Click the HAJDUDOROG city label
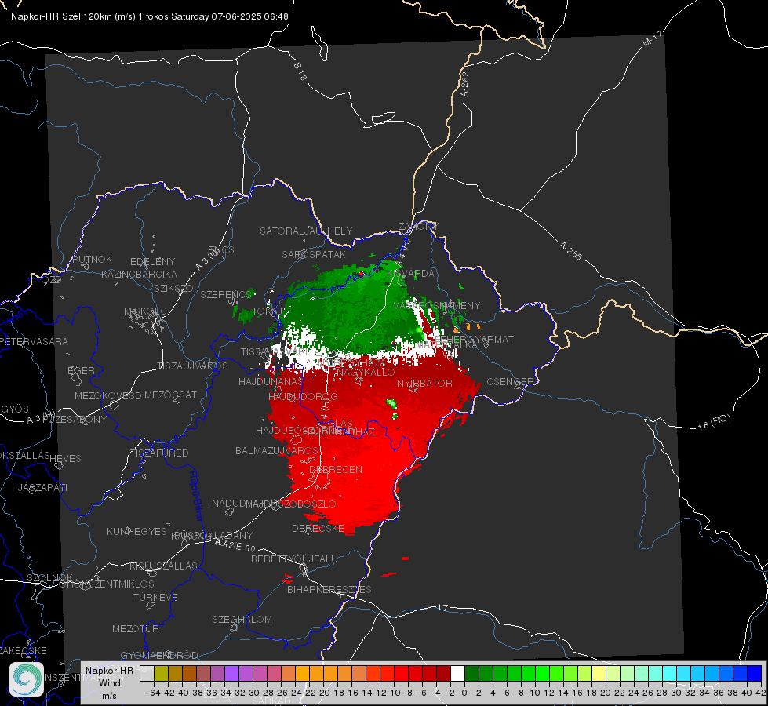The image size is (768, 706). [303, 396]
